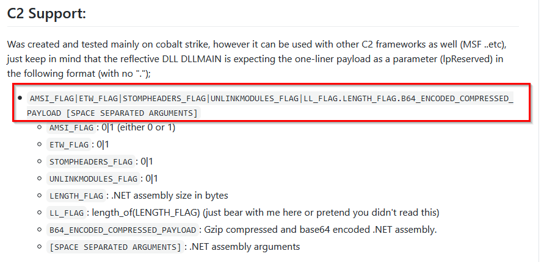The width and height of the screenshot is (544, 262).
Task: Click the UNLINKMODULES_FLAG code label
Action: (93, 179)
